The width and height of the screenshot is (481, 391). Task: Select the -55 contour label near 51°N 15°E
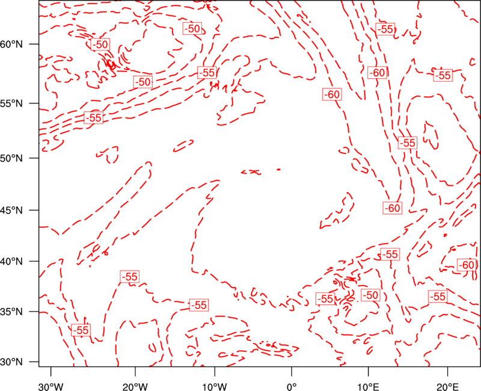pos(408,143)
